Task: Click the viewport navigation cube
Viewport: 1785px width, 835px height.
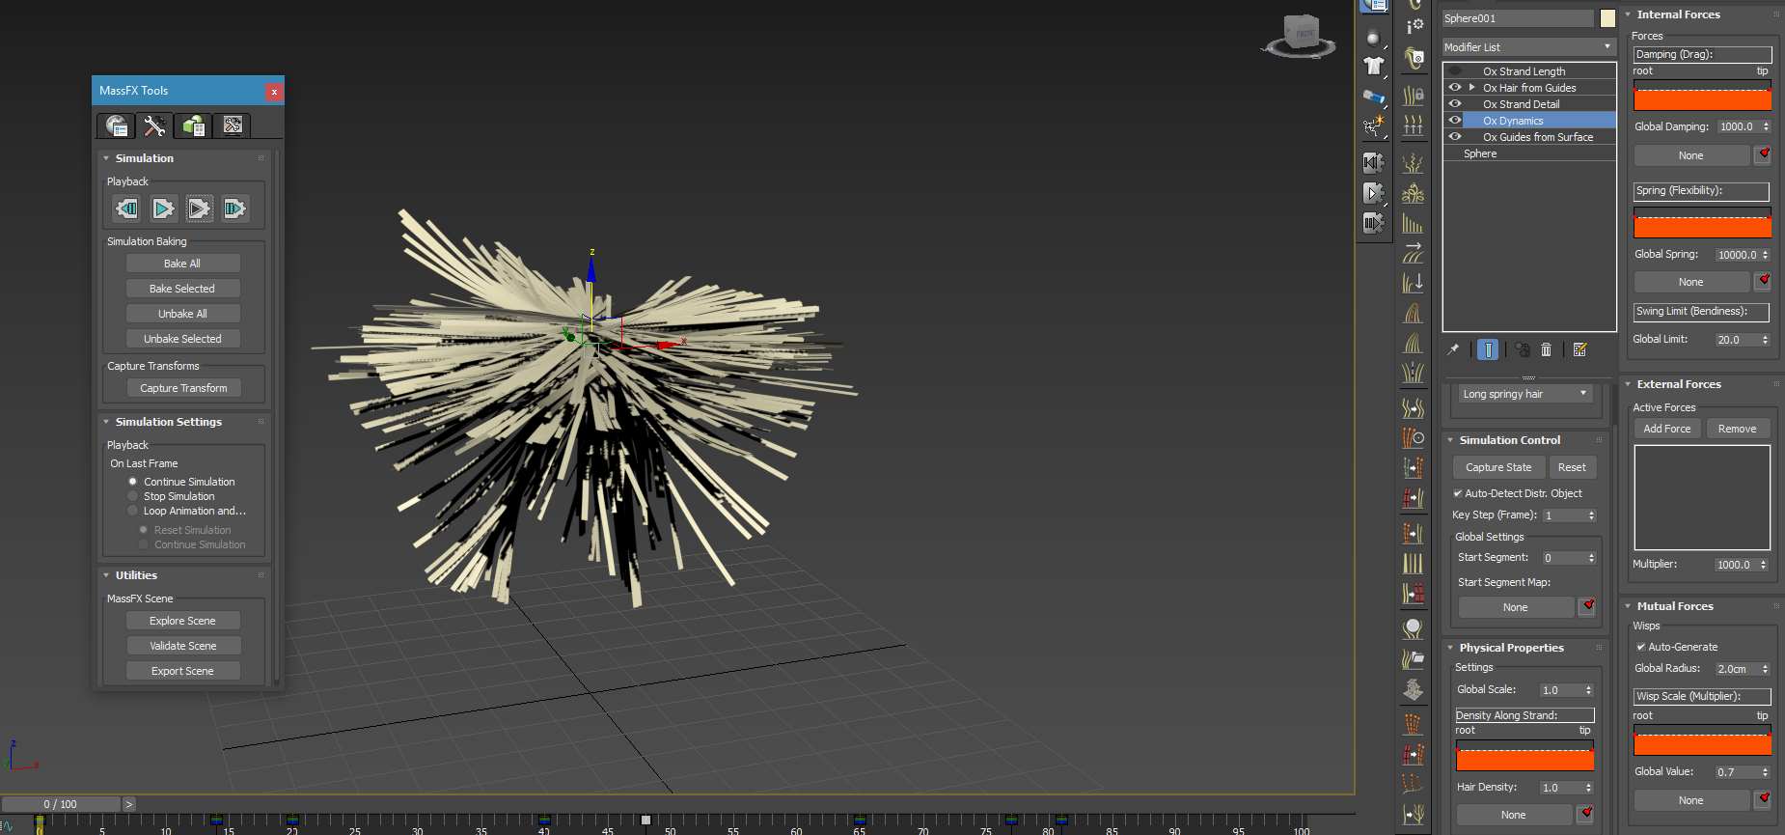Action: click(1302, 34)
